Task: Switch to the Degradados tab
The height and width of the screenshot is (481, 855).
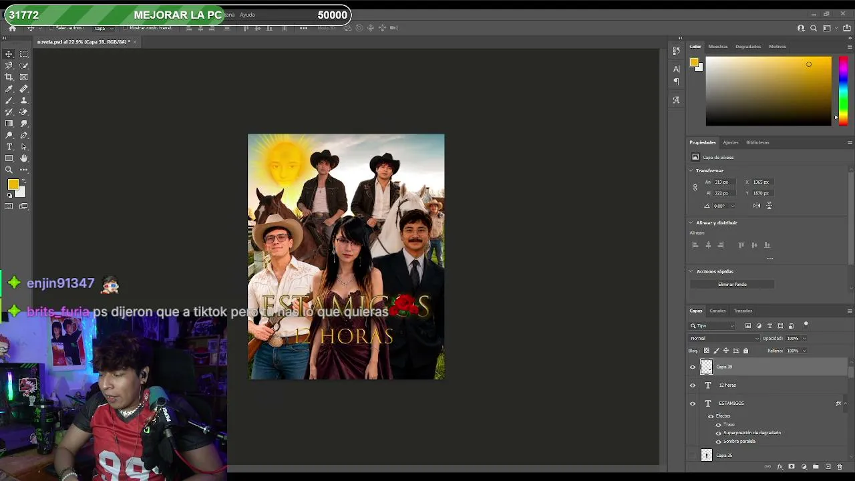Action: point(748,47)
